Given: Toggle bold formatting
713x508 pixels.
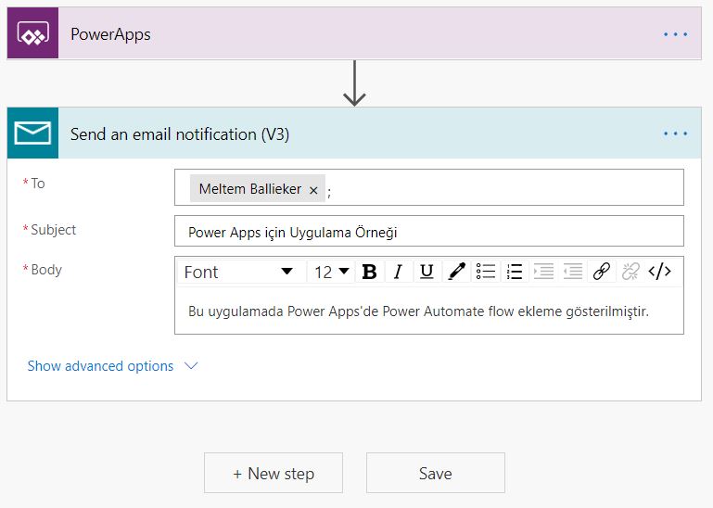Looking at the screenshot, I should tap(369, 272).
